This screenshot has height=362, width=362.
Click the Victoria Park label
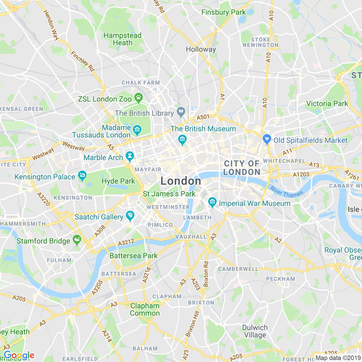tap(327, 104)
